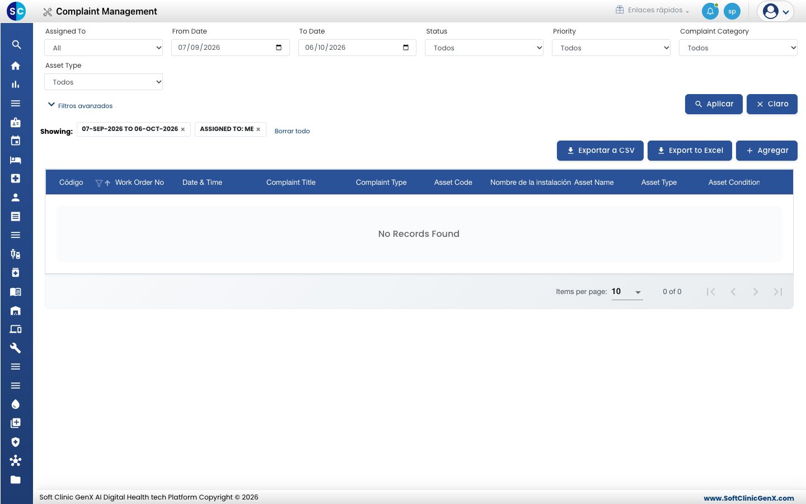Click Exportar a CSV button
This screenshot has width=806, height=504.
point(600,151)
